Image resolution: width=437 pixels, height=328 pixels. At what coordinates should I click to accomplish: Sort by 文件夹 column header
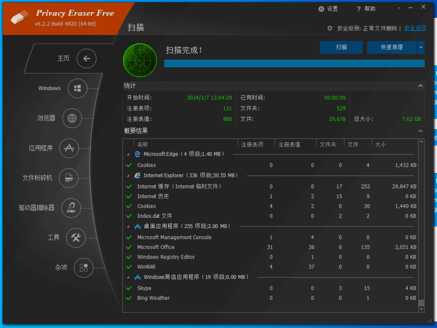(328, 145)
